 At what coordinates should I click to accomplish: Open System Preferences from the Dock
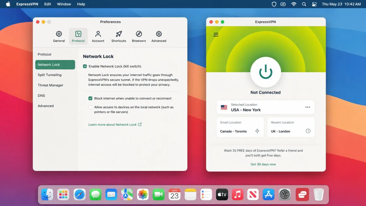(285, 194)
